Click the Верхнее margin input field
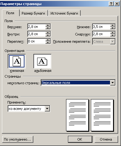This screenshot has width=121, height=146. 37,27
